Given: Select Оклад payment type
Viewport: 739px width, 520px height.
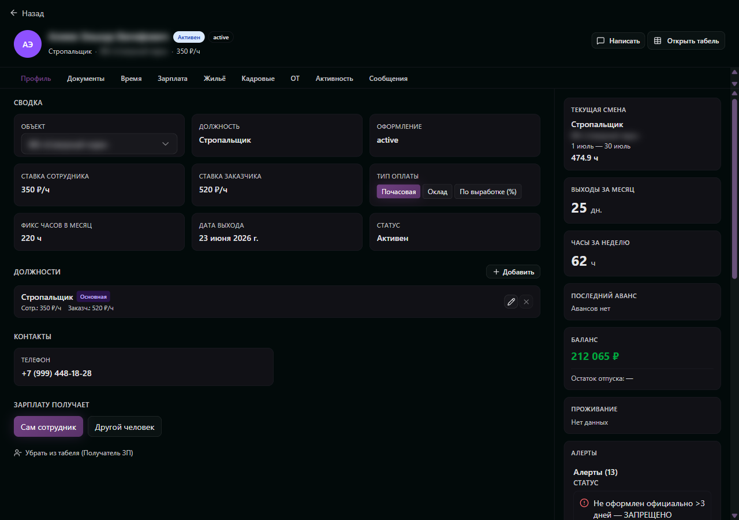Looking at the screenshot, I should pyautogui.click(x=438, y=192).
